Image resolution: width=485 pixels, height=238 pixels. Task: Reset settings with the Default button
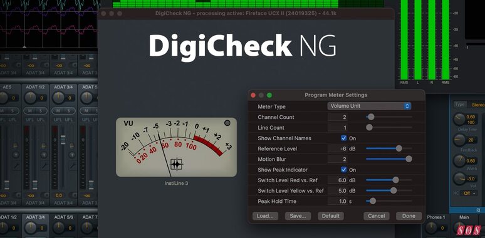point(331,216)
